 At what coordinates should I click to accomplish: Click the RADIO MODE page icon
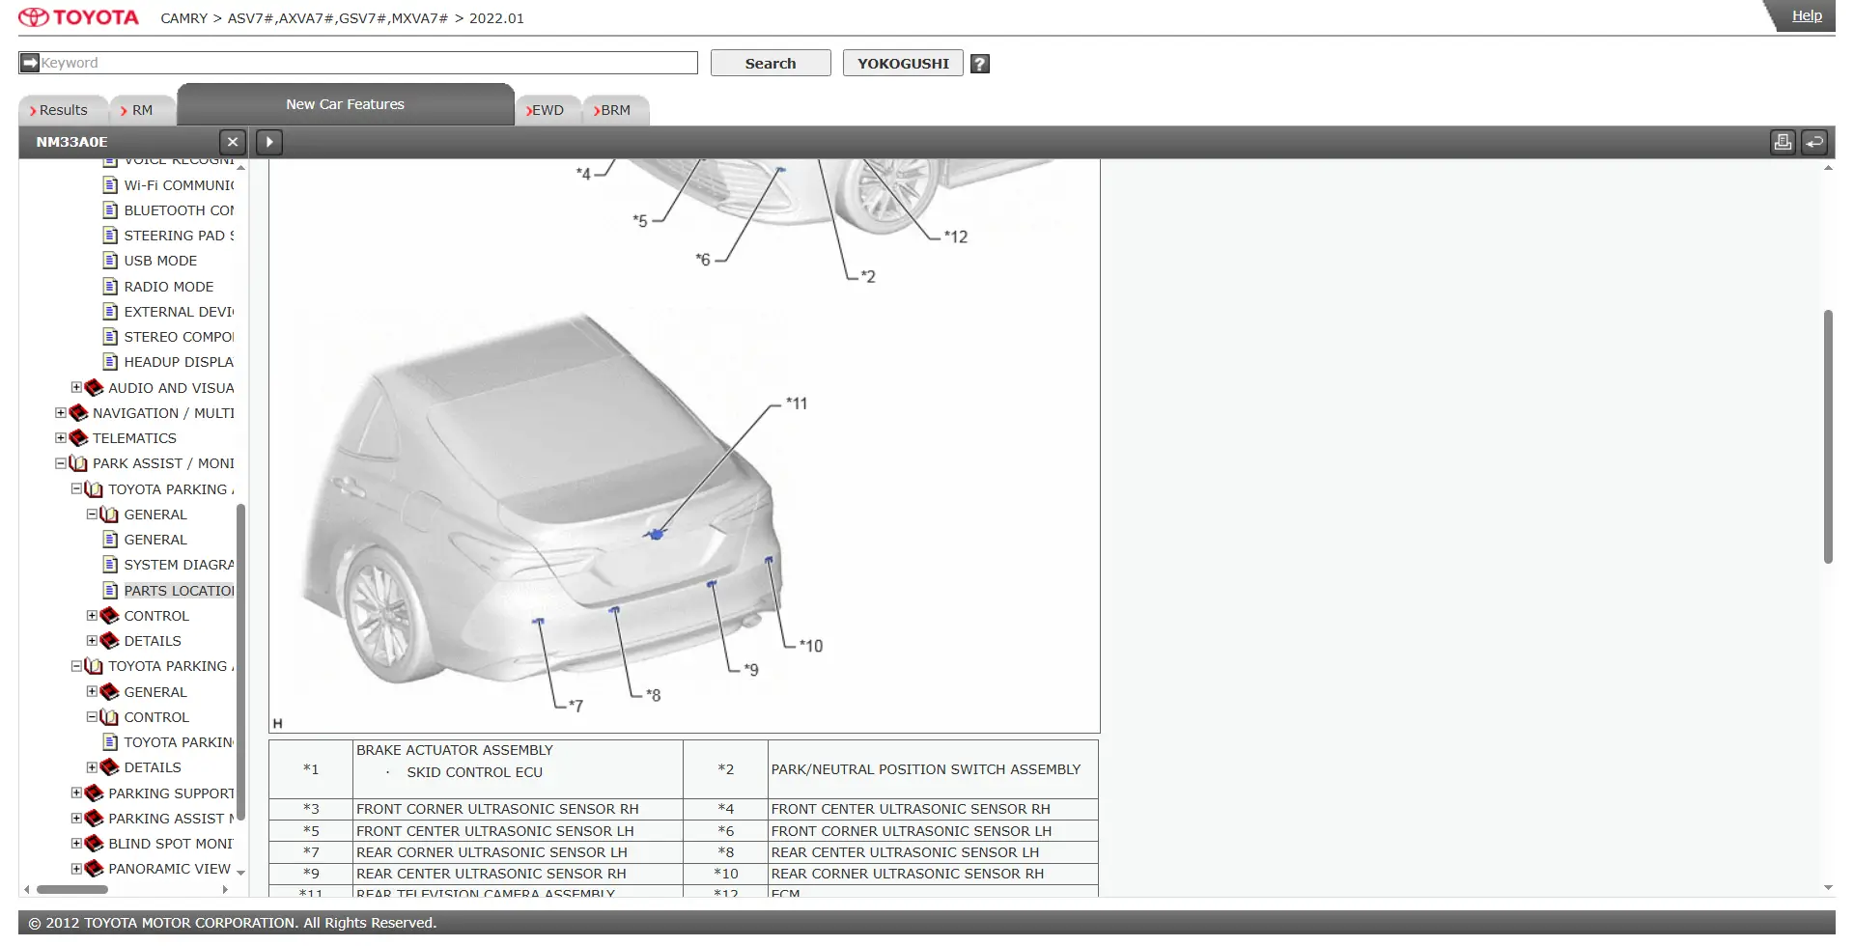110,286
